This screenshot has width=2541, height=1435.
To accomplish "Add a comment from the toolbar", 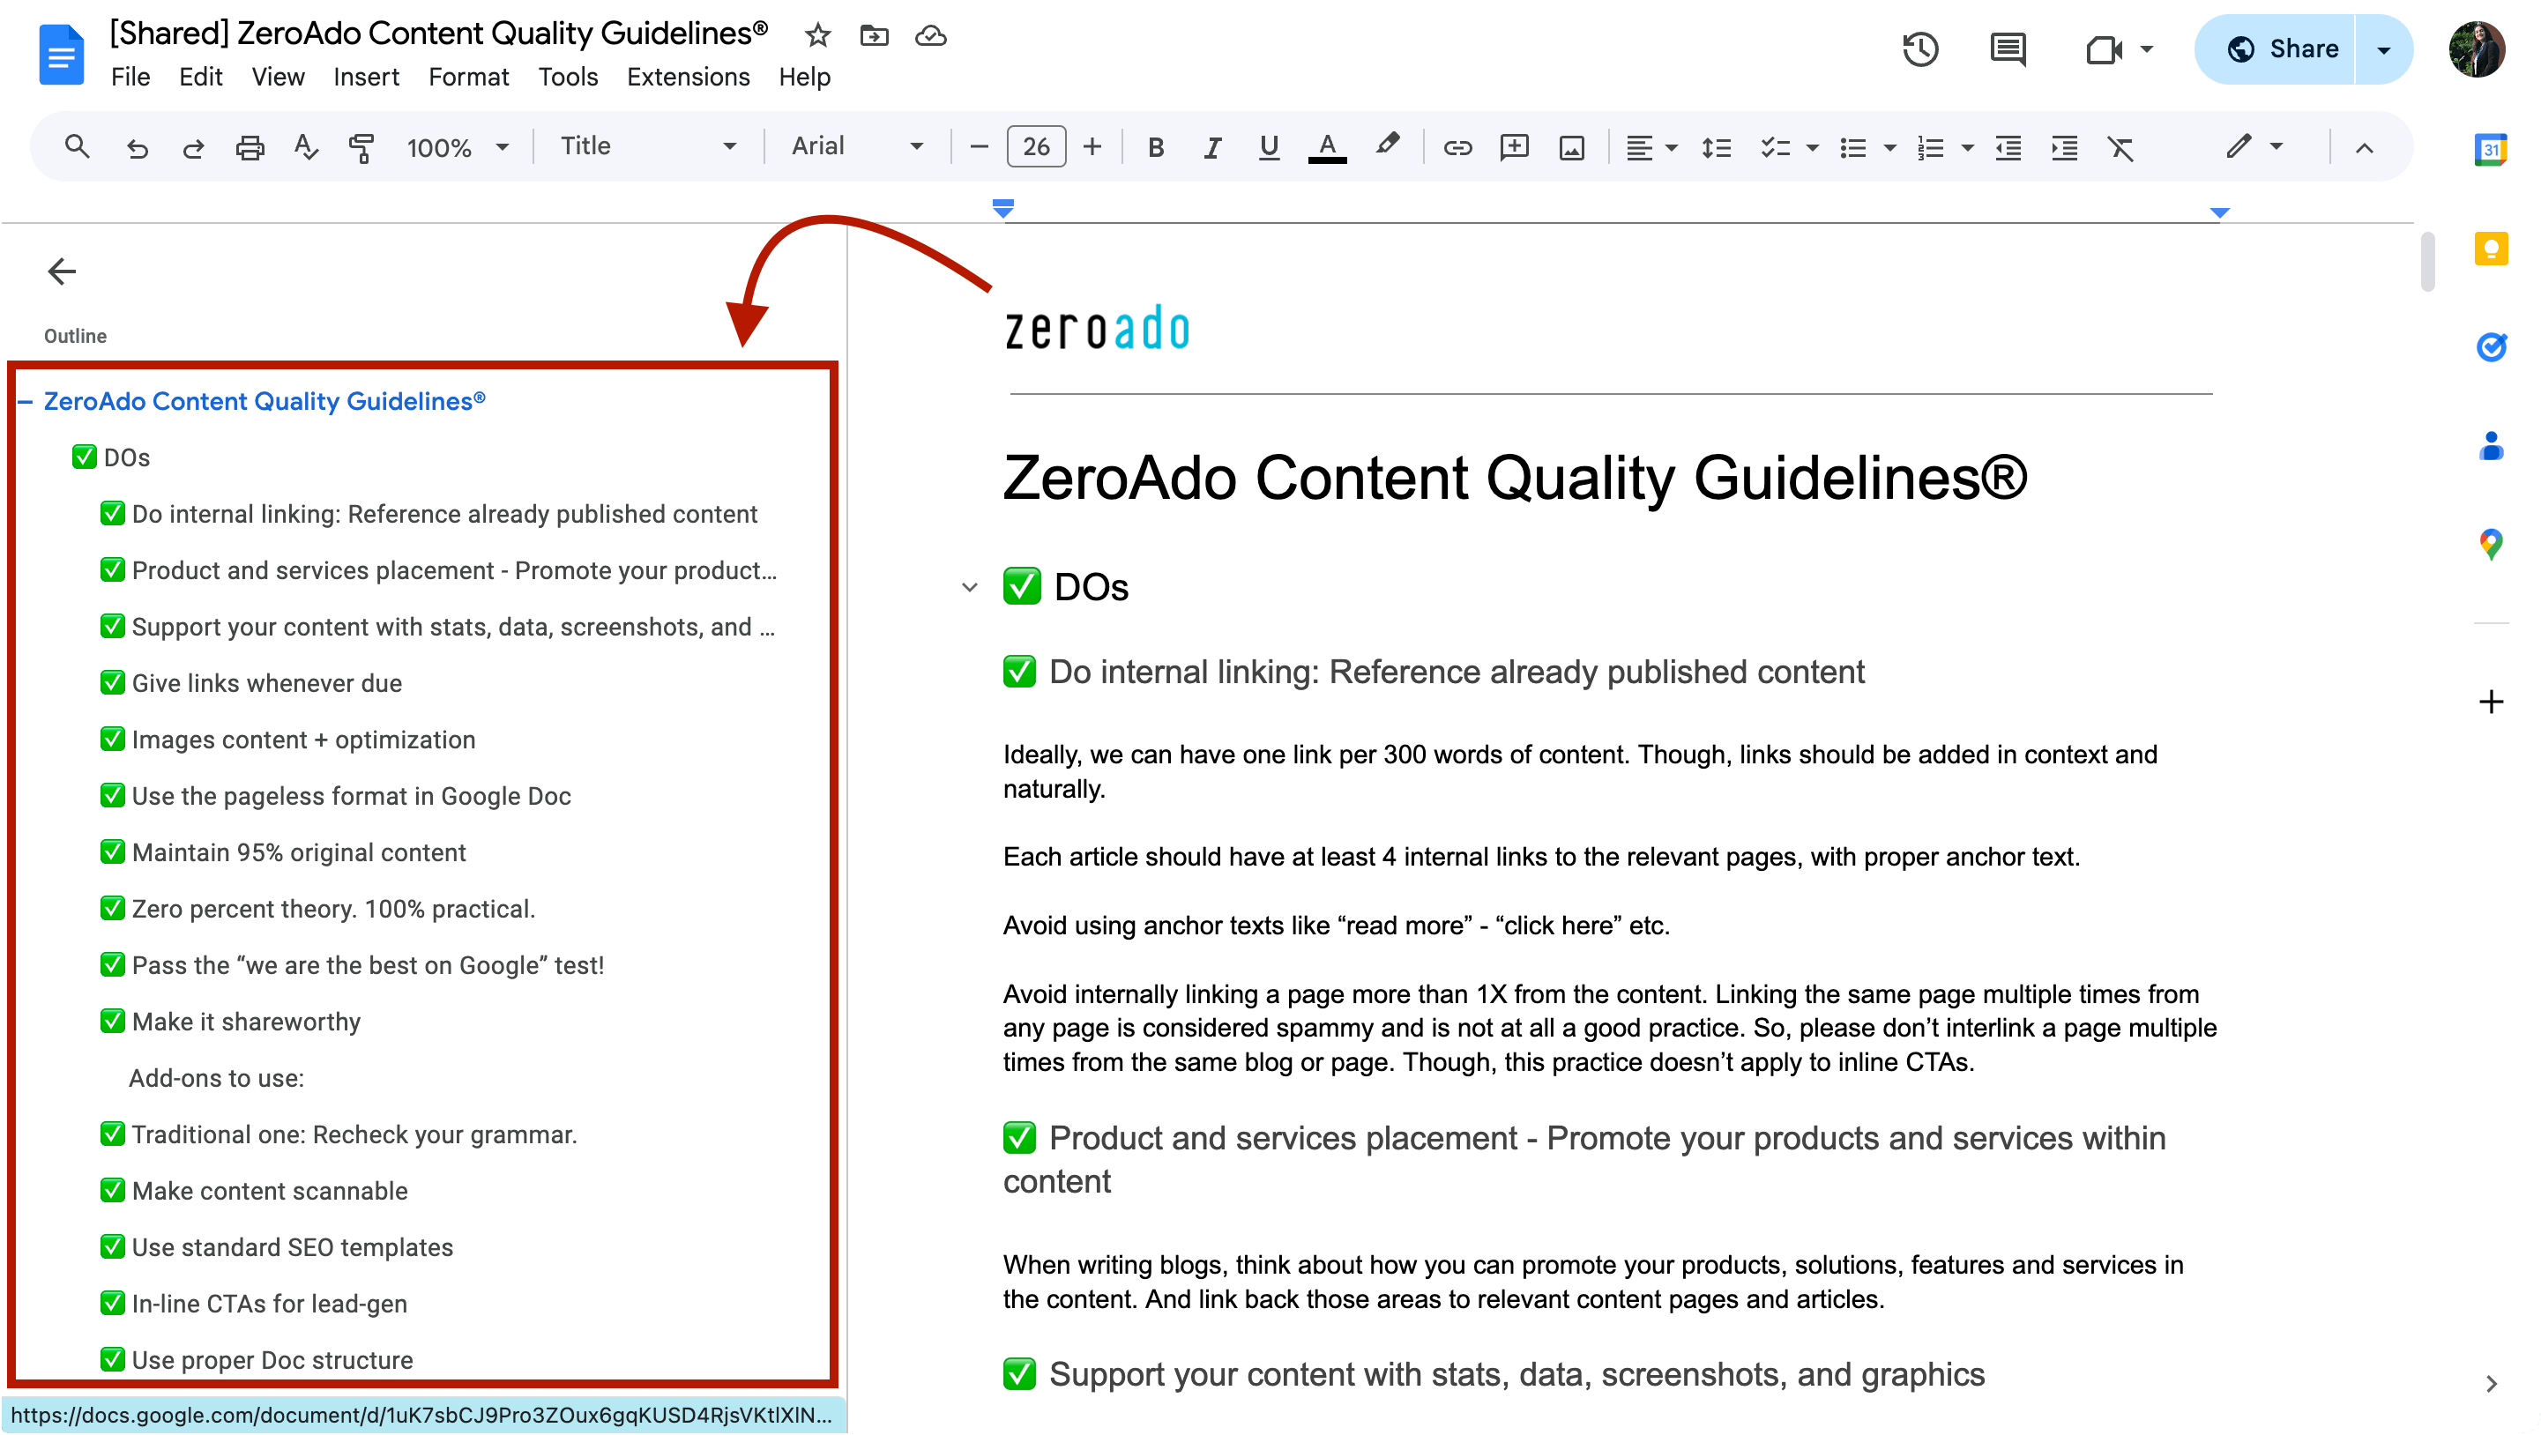I will click(x=1514, y=148).
